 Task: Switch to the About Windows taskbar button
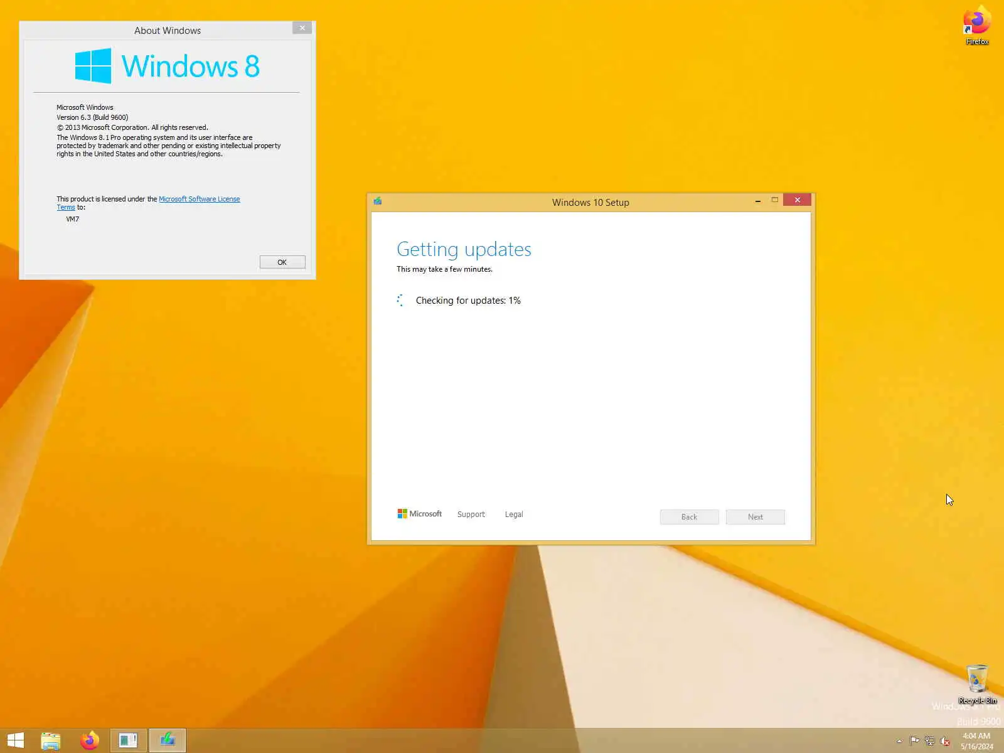coord(129,740)
